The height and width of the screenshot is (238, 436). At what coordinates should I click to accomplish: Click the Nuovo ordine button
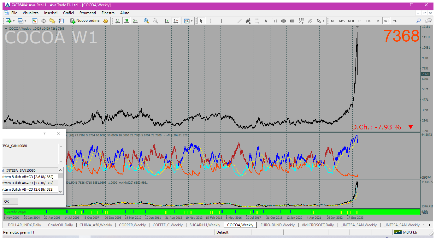pos(85,21)
